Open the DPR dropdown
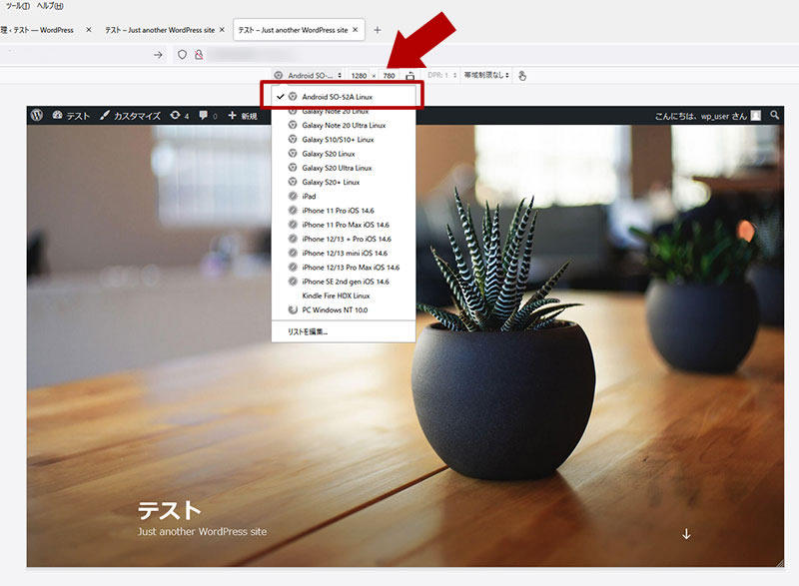 [x=441, y=75]
